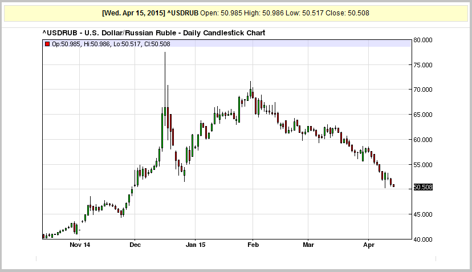Click the Feb date axis label

point(253,245)
